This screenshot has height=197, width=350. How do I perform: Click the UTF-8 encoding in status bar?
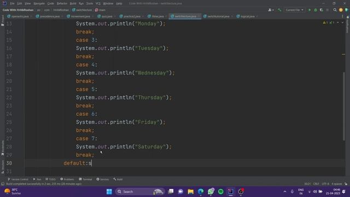(325, 184)
